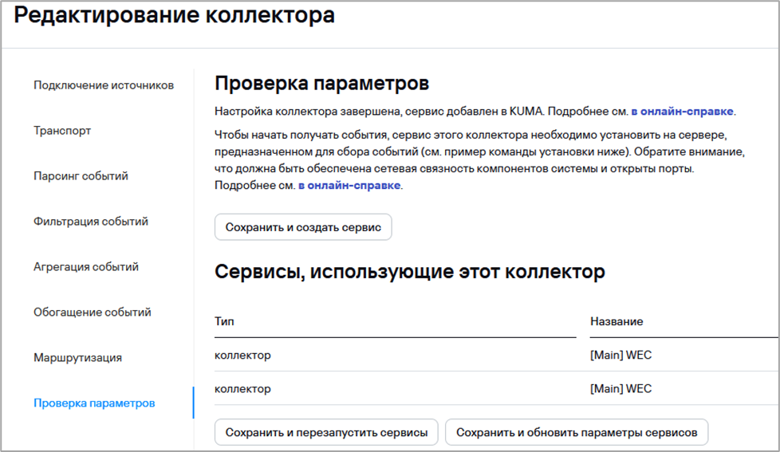This screenshot has height=452, width=780.
Task: Follow the в онлайн-справке link about ports
Action: [350, 186]
